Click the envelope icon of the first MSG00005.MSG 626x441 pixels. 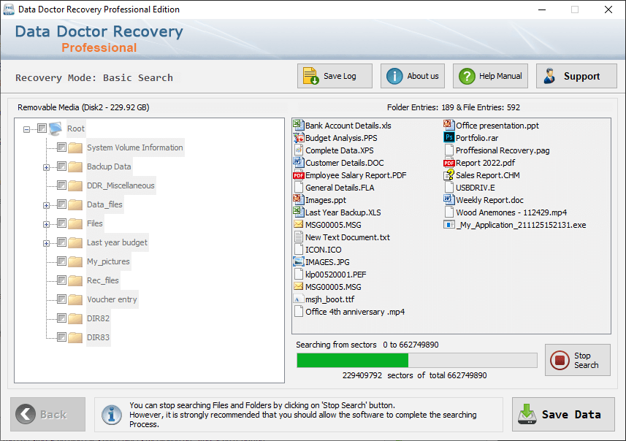click(298, 224)
